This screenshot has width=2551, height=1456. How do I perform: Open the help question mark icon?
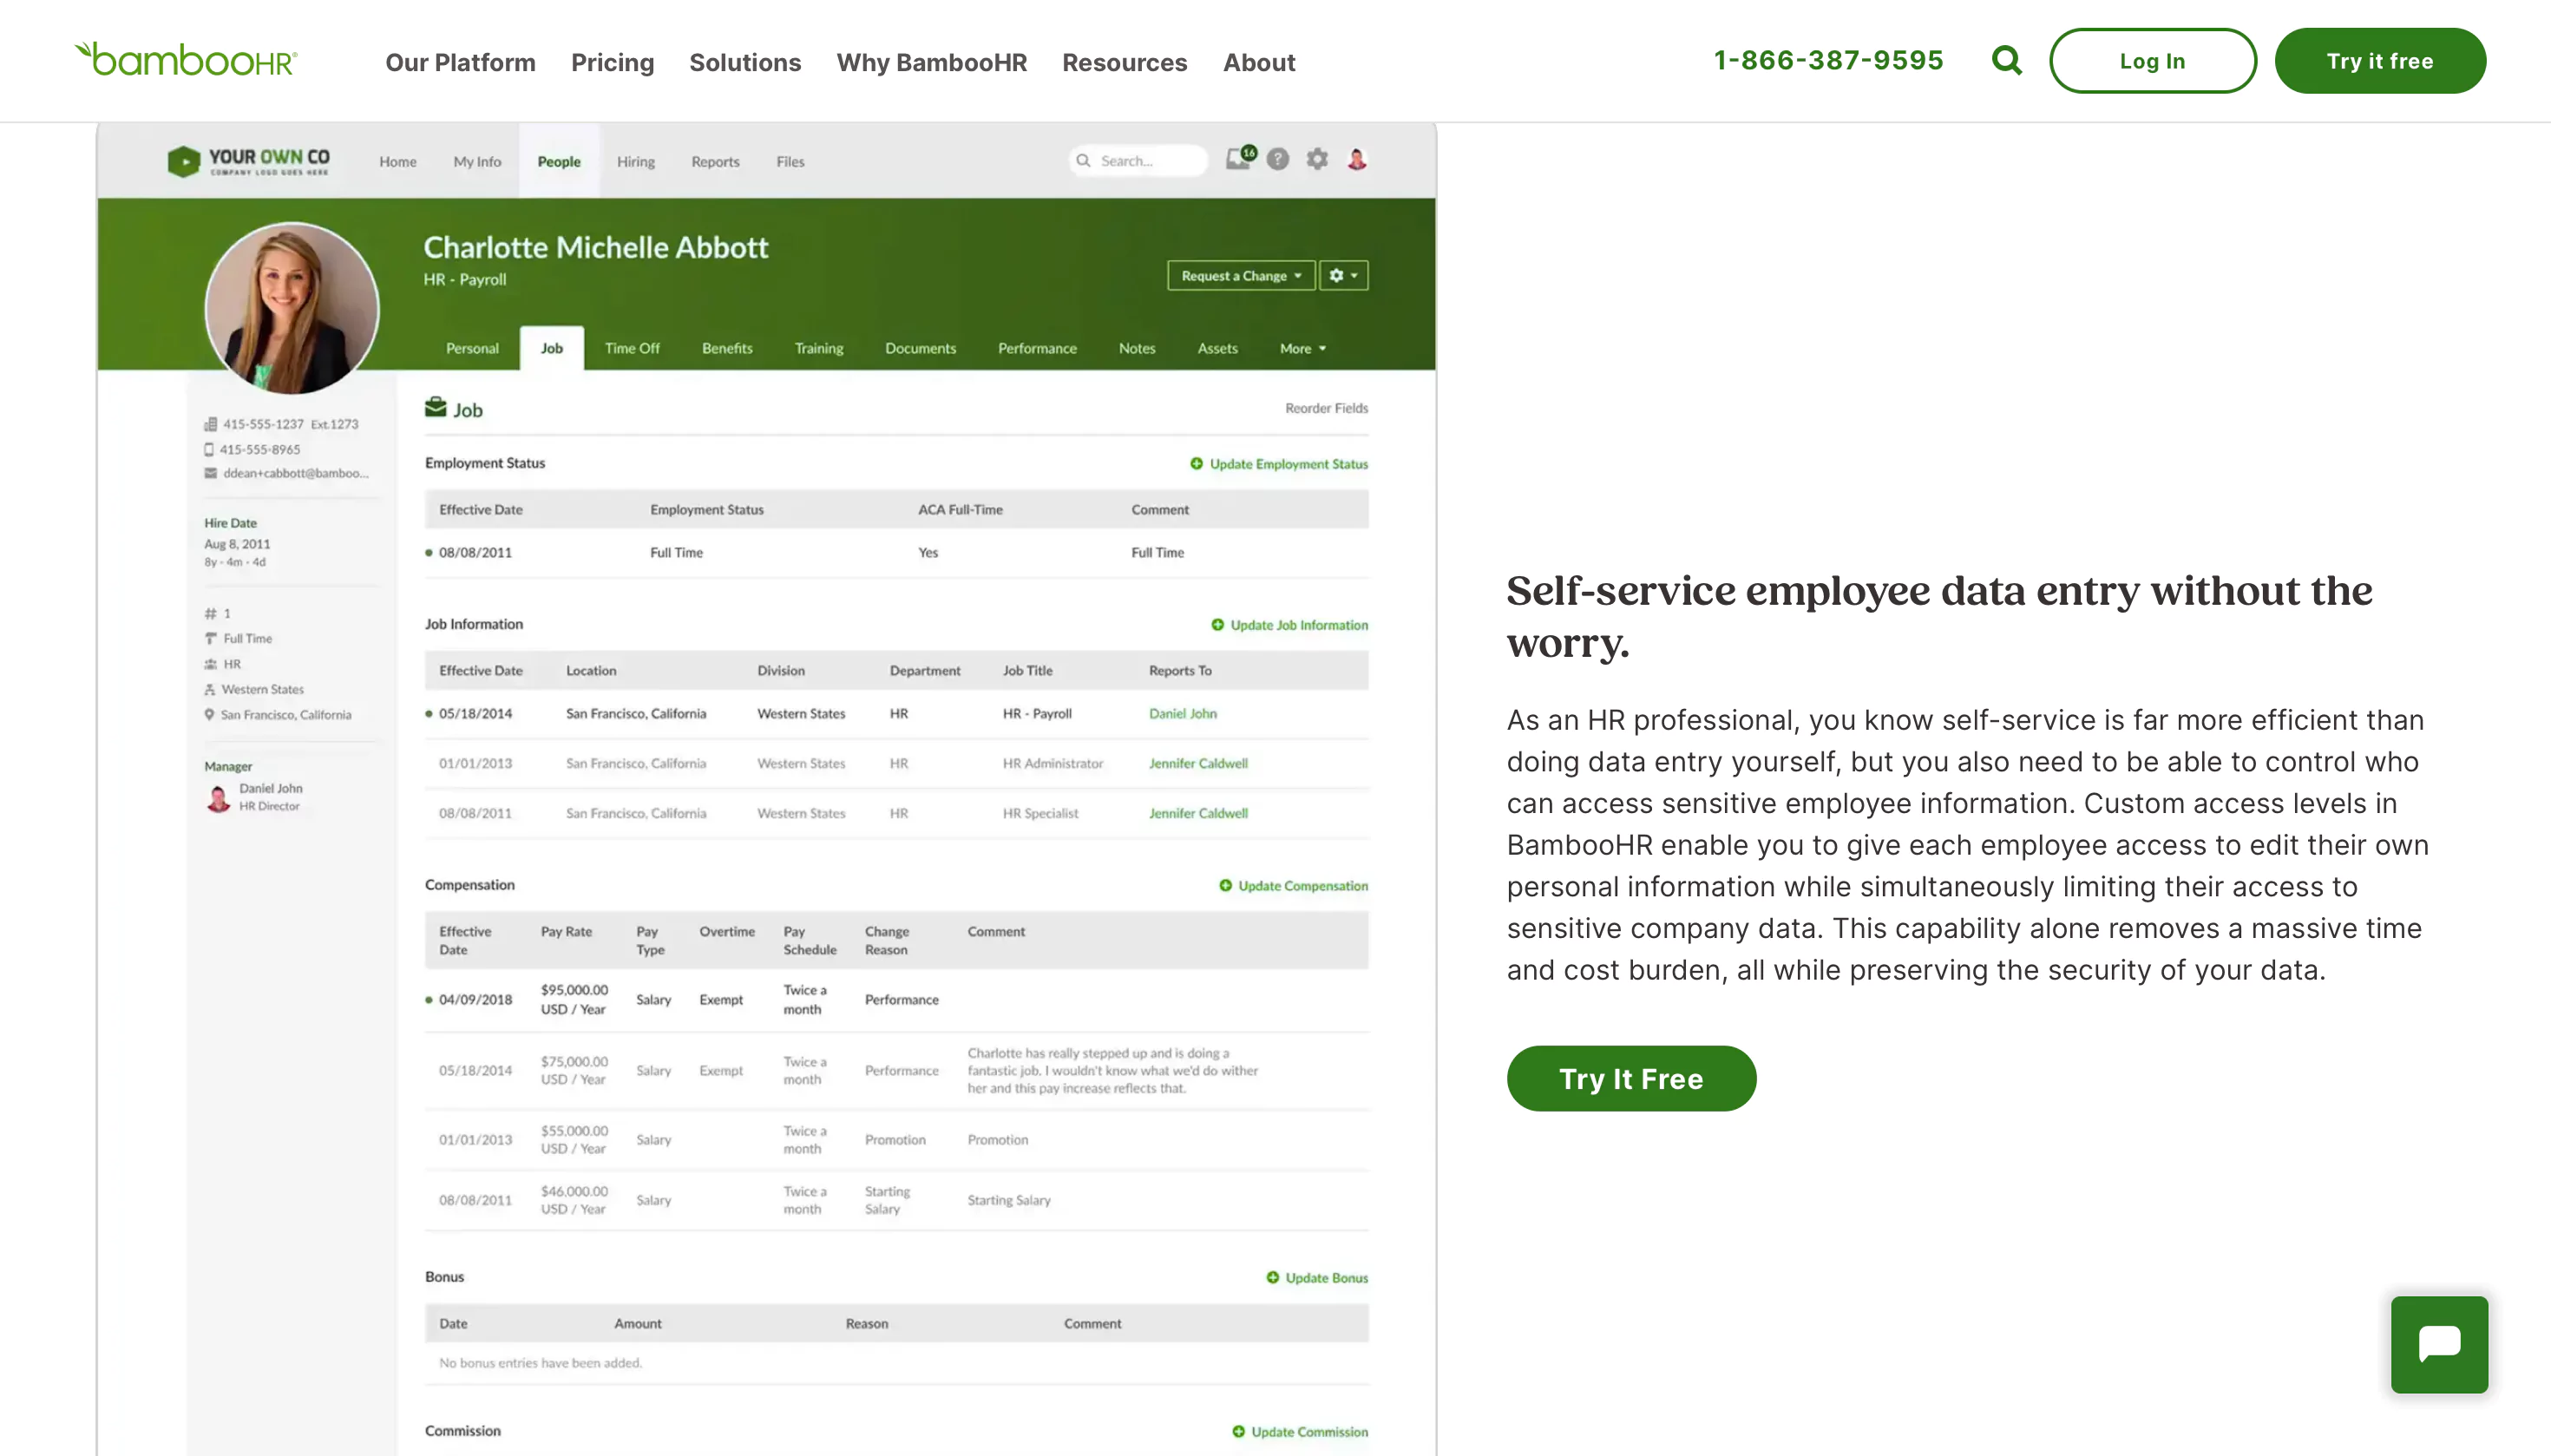(1278, 159)
